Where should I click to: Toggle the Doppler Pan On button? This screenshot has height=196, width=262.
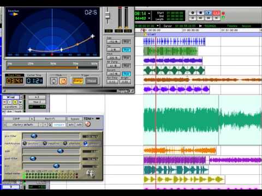point(127,50)
